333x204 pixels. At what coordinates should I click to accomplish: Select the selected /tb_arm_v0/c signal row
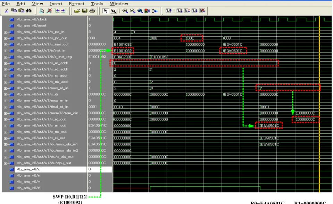coord(51,169)
